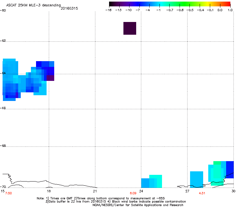Click the longitude axis label 30
The width and height of the screenshot is (236, 207).
(233, 191)
